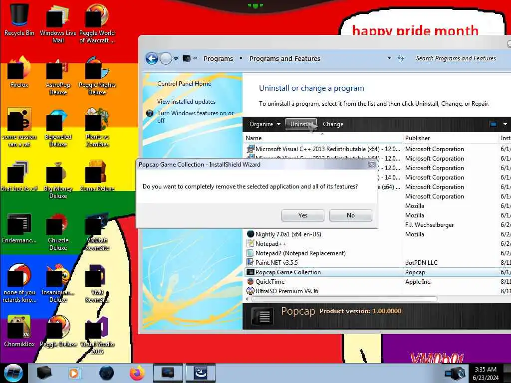
Task: Open Bejeweled Deluxe desktop icon
Action: click(58, 128)
